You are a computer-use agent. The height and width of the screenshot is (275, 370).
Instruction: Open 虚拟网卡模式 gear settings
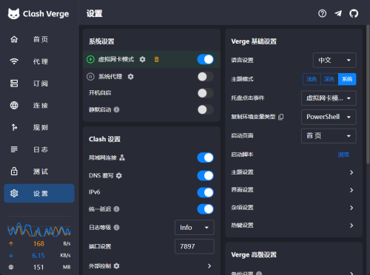pos(142,59)
